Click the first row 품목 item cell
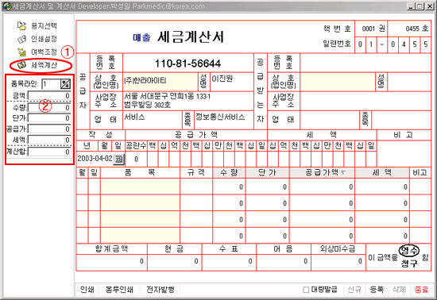This screenshot has width=437, height=300. tap(140, 187)
